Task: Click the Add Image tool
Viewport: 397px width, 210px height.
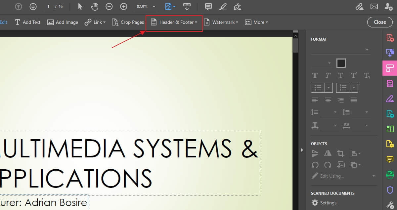Action: [63, 22]
